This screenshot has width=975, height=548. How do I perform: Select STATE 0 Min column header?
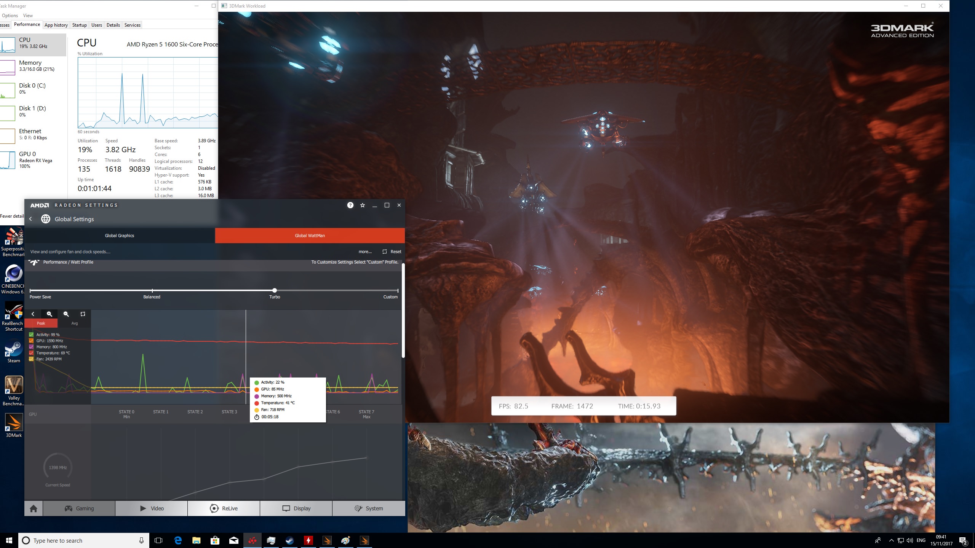click(126, 414)
